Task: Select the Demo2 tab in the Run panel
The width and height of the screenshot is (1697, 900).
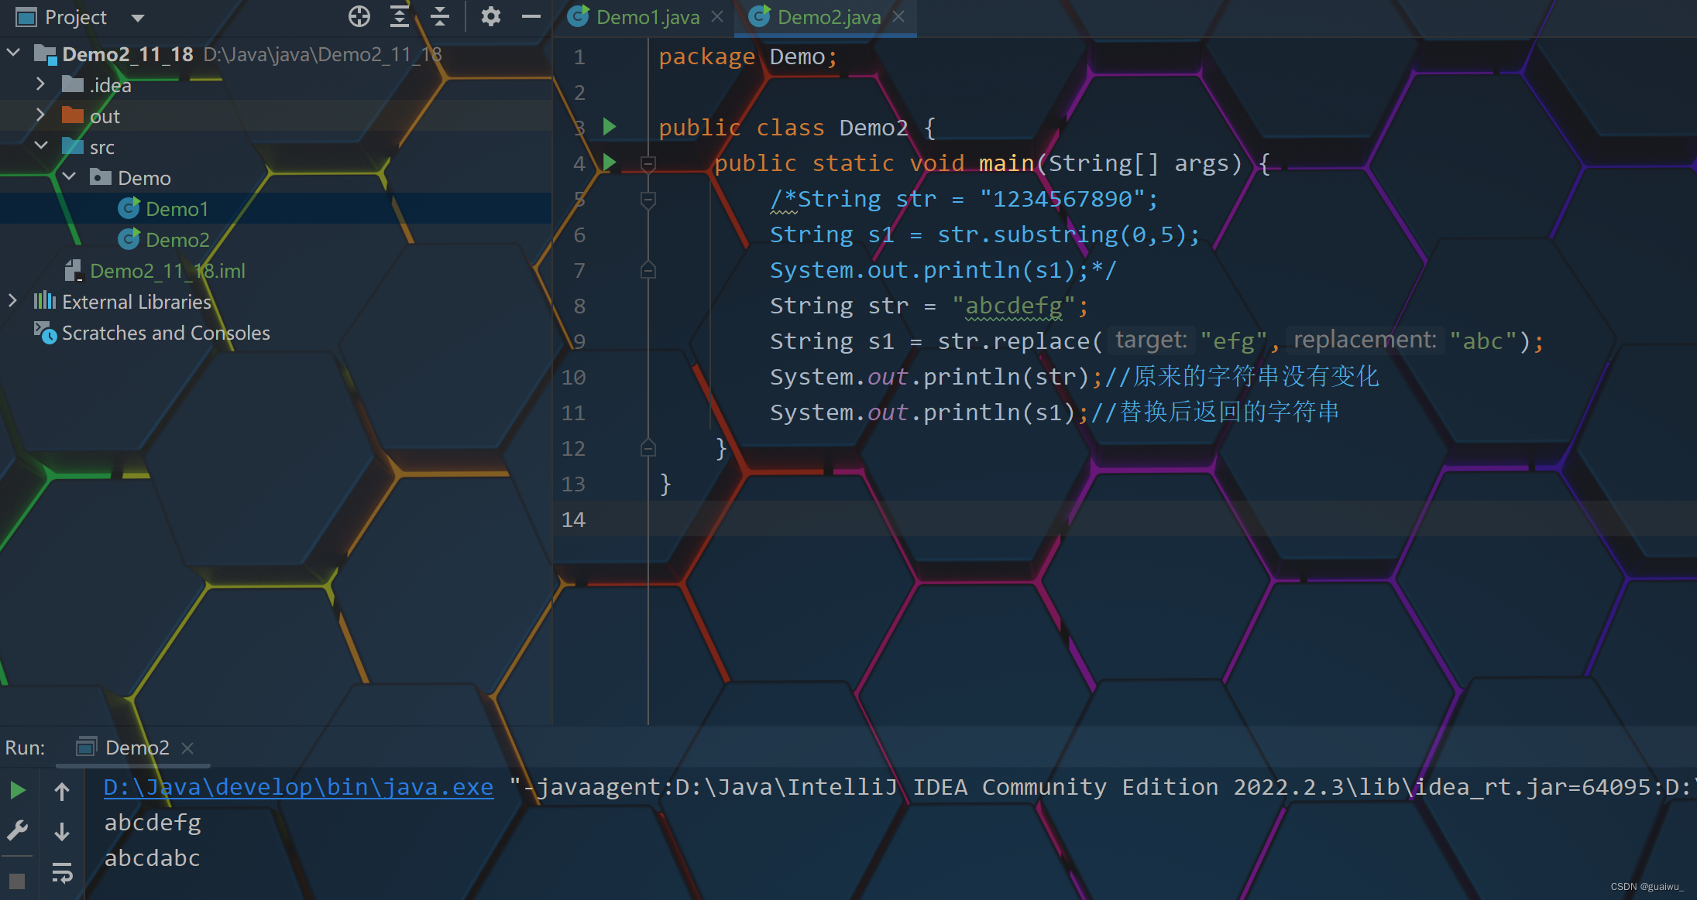Action: pyautogui.click(x=137, y=747)
